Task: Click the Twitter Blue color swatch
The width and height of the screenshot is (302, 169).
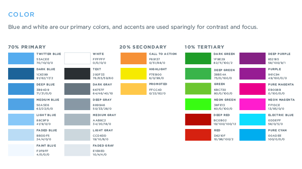Action: coord(21,58)
